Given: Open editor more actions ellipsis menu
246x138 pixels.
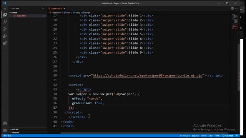Looking at the screenshot, I should (x=236, y=8).
